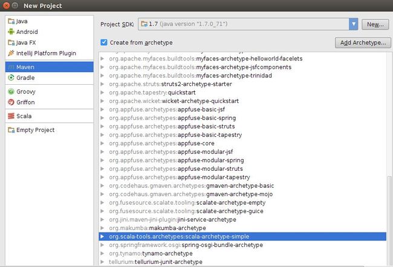This screenshot has width=393, height=267.
Task: Select spring-osgi-bundle-archetype row
Action: point(242,245)
